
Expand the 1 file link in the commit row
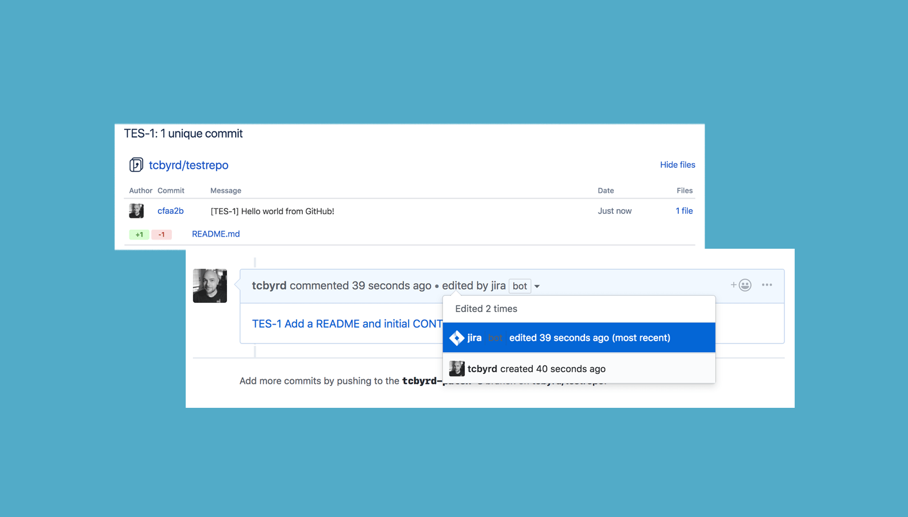pyautogui.click(x=684, y=211)
